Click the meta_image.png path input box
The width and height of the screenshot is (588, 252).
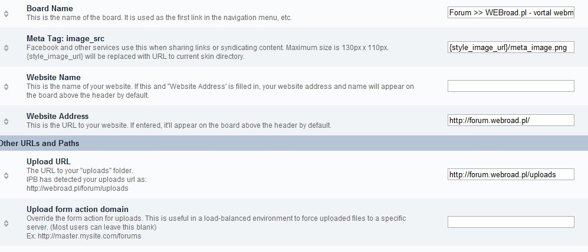[x=511, y=48]
